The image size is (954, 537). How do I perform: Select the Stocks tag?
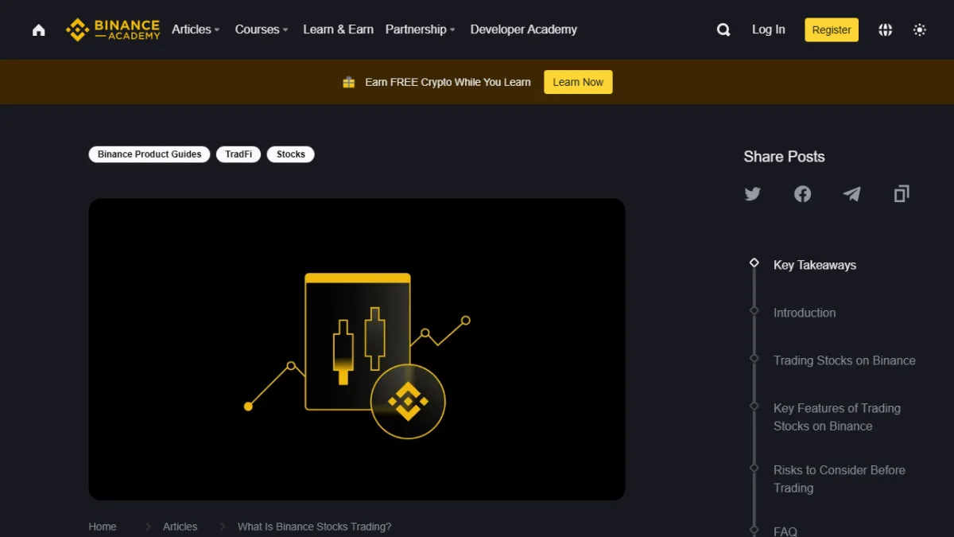(x=290, y=154)
